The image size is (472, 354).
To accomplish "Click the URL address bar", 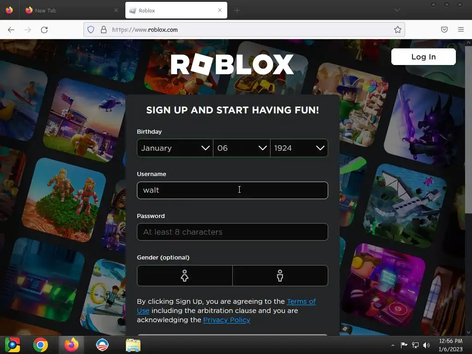I will (x=244, y=29).
